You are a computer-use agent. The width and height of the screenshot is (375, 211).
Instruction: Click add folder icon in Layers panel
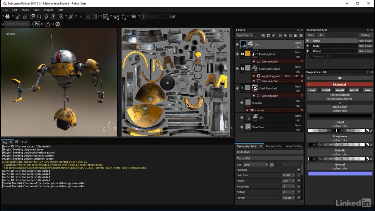pos(295,35)
